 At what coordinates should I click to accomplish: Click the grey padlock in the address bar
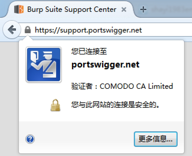[28, 30]
